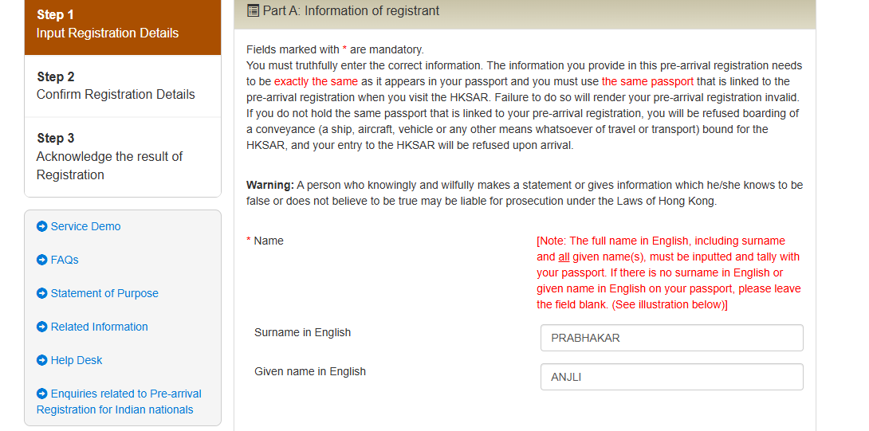Screen dimensions: 869x431
Task: Click the red 'the same passport' text
Action: [x=647, y=81]
